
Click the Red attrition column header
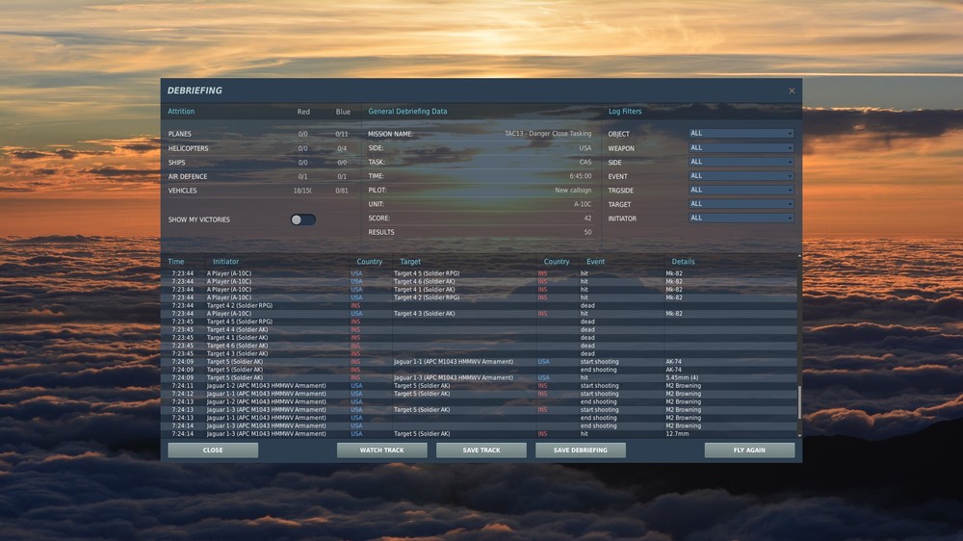point(303,112)
